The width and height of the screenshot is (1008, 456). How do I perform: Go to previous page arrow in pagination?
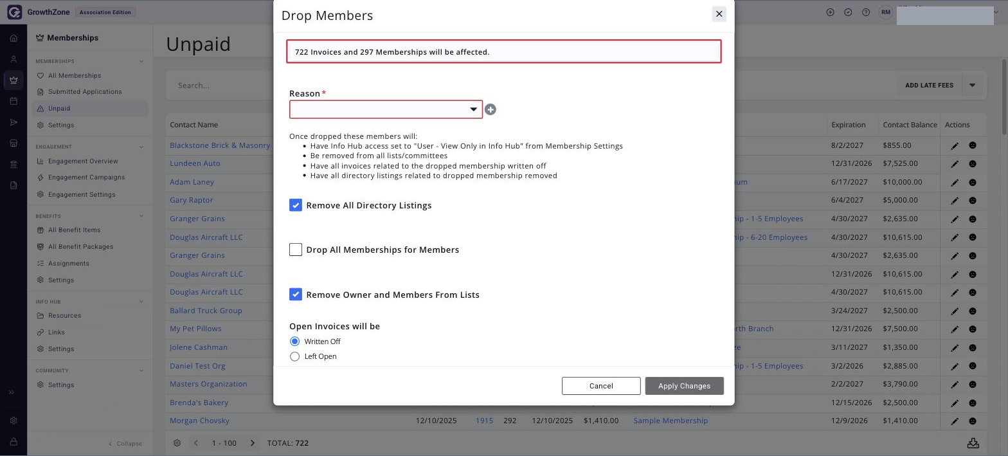[x=196, y=443]
